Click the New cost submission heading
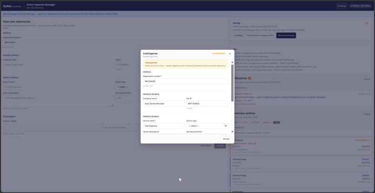The height and width of the screenshot is (193, 375). 17,21
